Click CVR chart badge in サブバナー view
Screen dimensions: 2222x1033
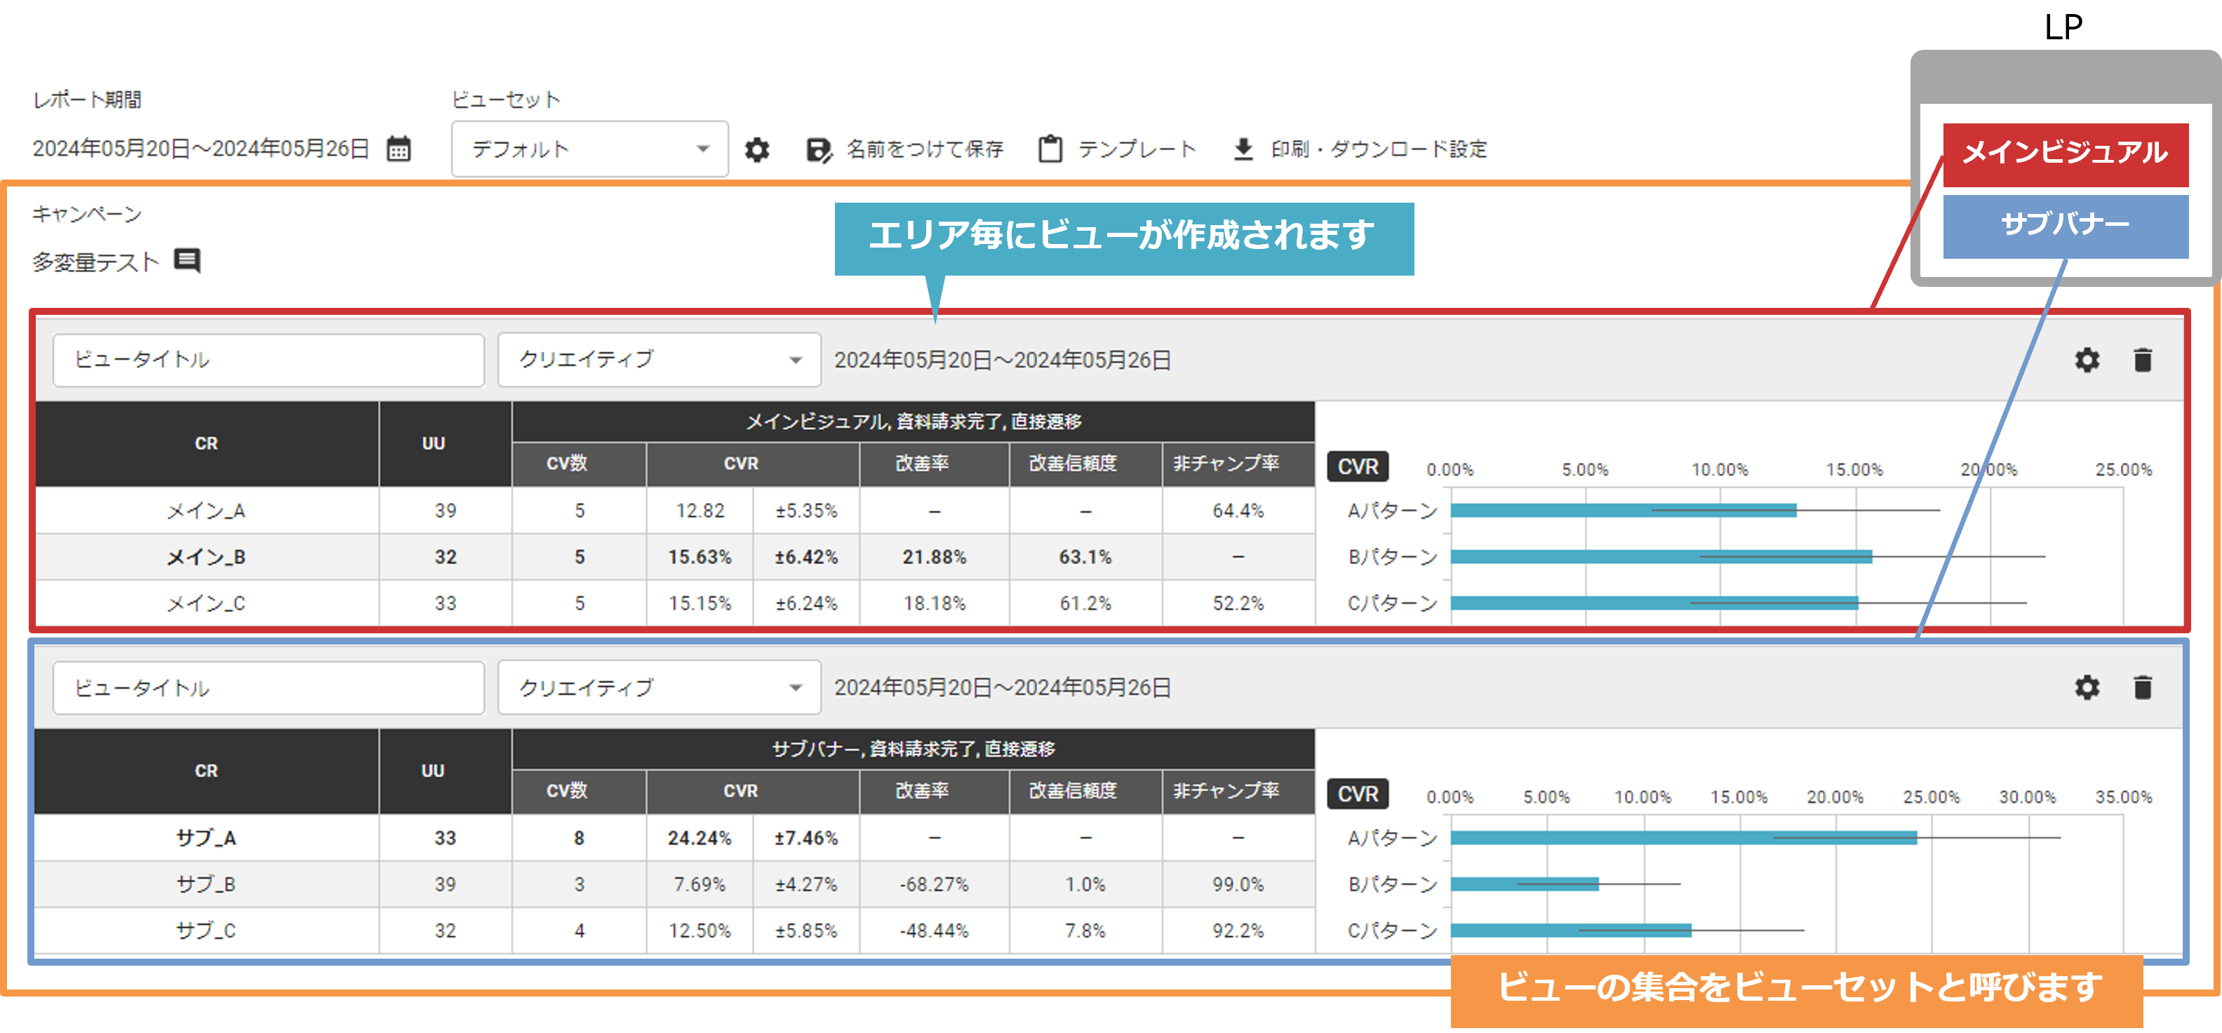pyautogui.click(x=1358, y=794)
